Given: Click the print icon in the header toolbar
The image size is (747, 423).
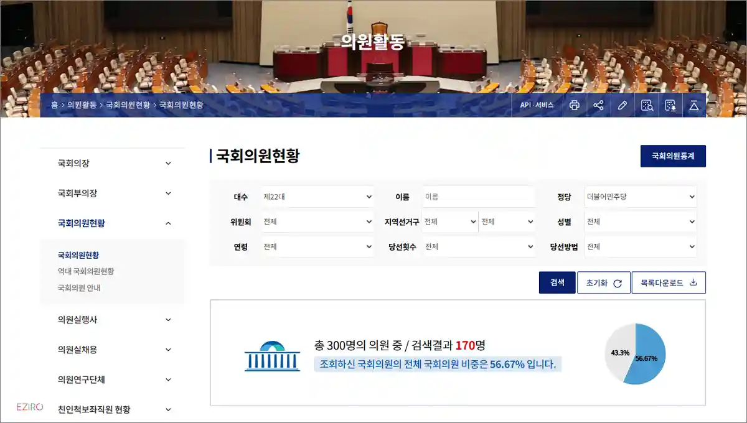Looking at the screenshot, I should 575,105.
